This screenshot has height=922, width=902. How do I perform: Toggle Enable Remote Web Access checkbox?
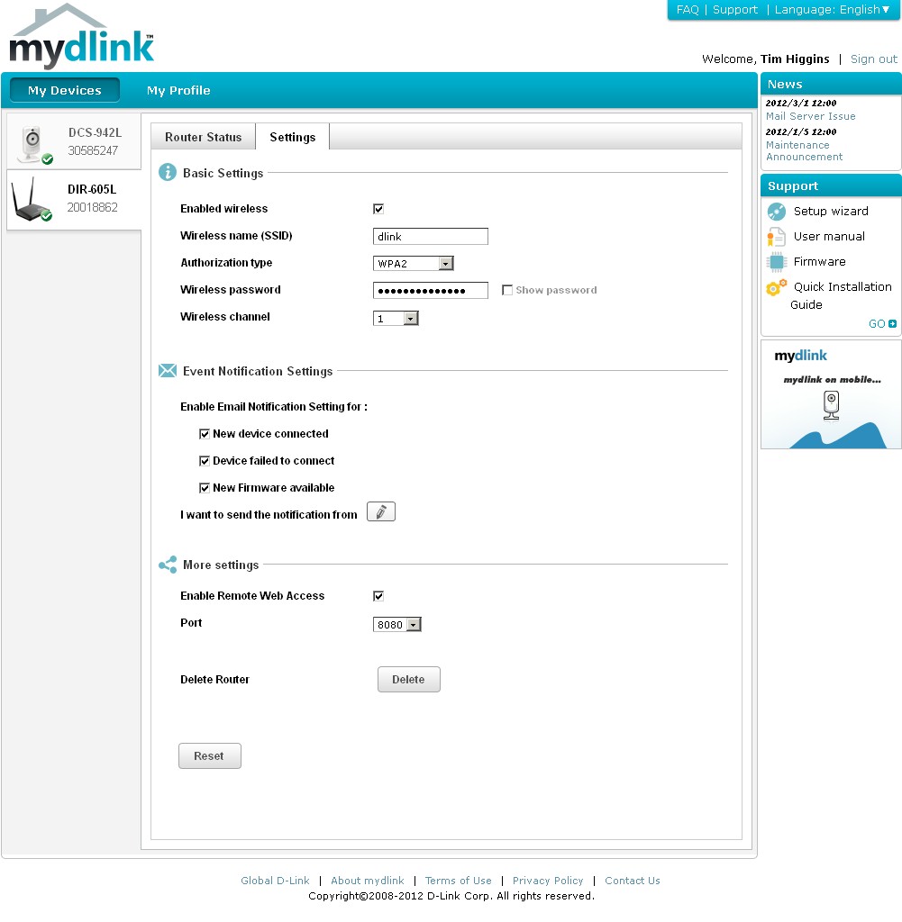pos(378,596)
